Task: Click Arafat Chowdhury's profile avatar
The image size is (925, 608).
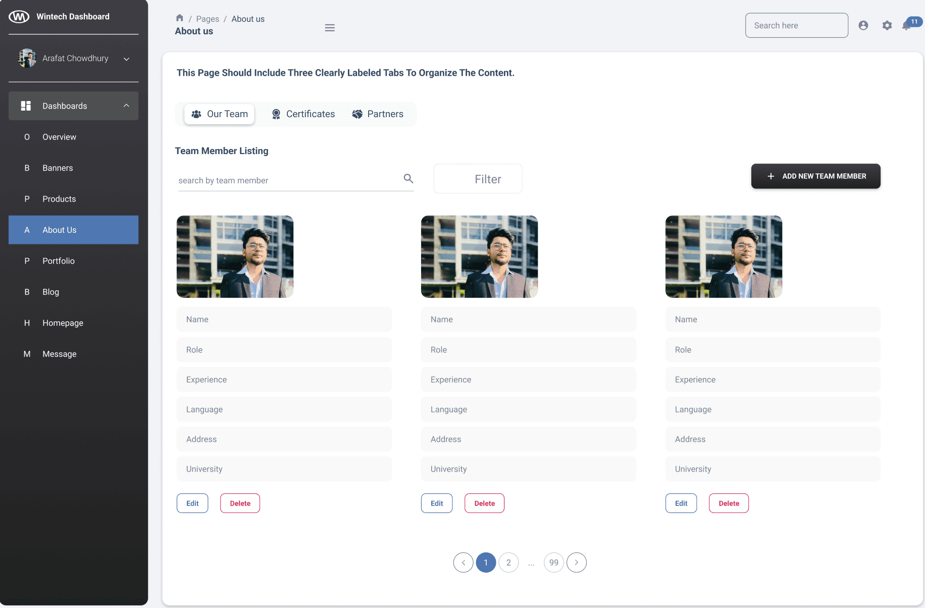Action: coord(27,59)
